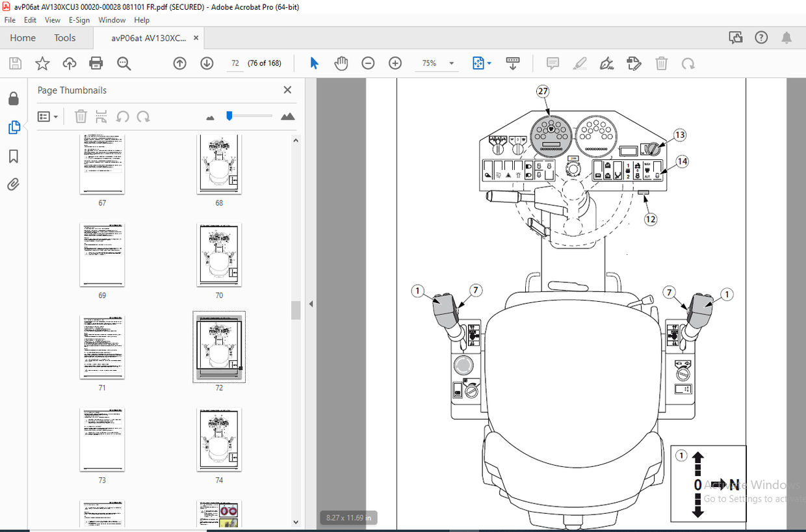Activate the Selection arrow tool

pyautogui.click(x=315, y=63)
